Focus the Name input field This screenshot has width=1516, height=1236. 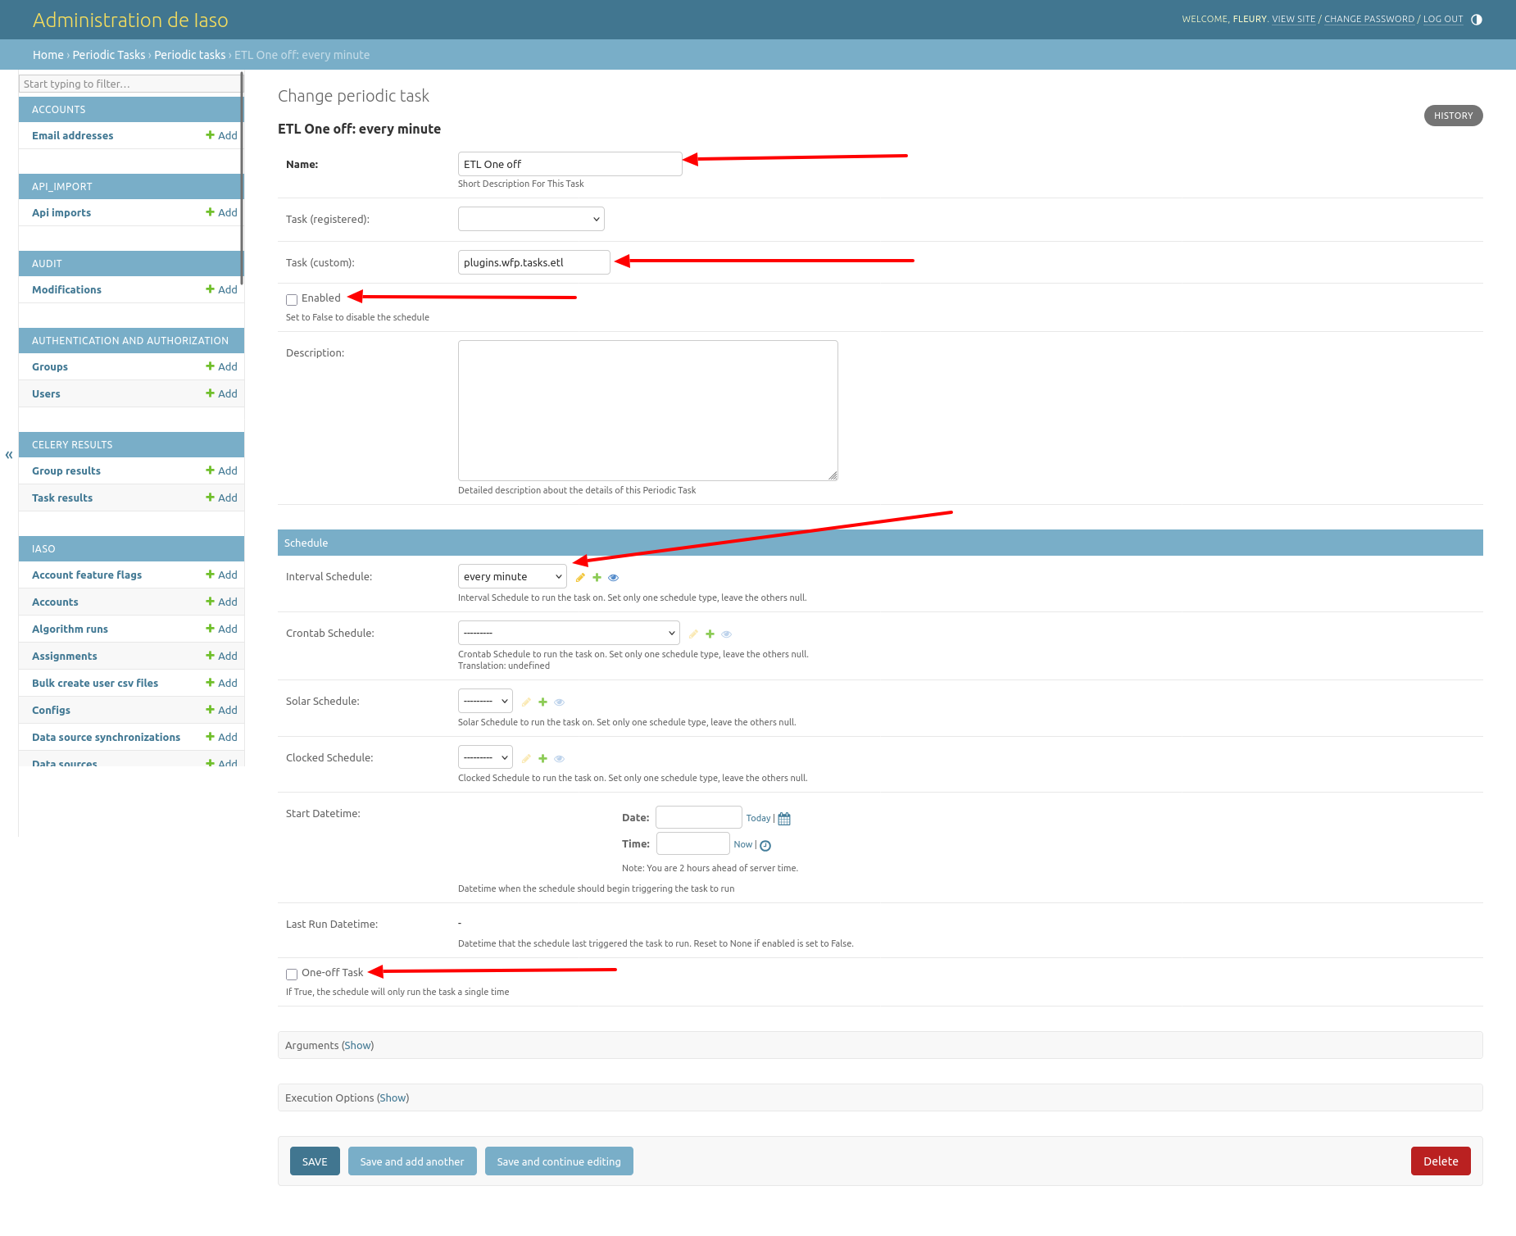point(570,164)
